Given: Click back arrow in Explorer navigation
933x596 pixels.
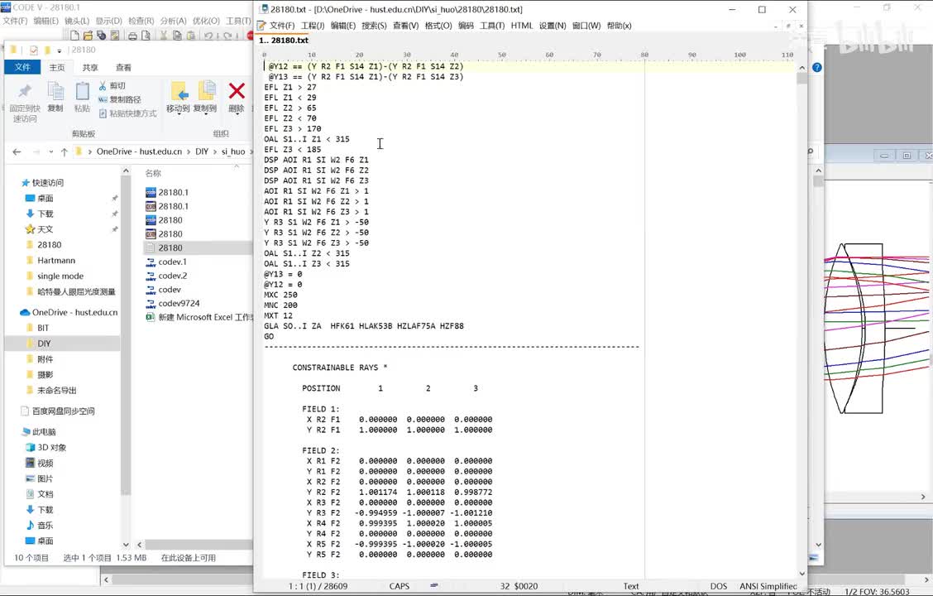Looking at the screenshot, I should (x=17, y=151).
